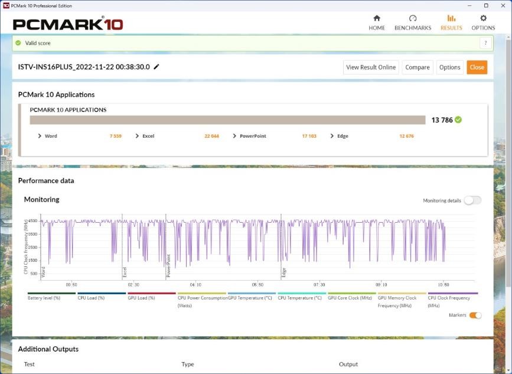This screenshot has width=512, height=374.
Task: Open the Options gear icon
Action: (483, 18)
